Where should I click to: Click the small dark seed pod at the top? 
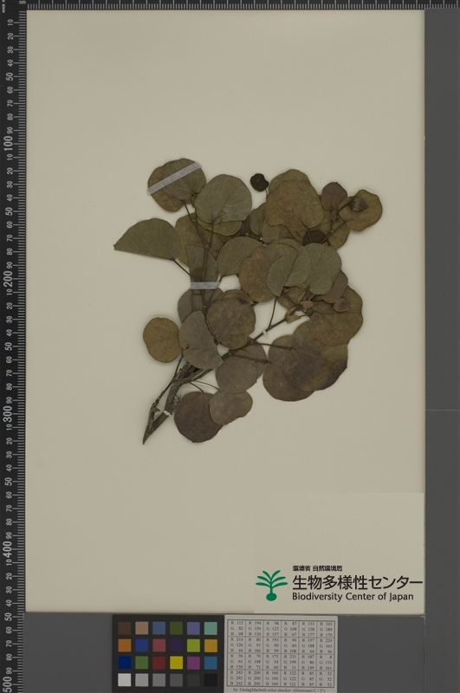pos(259,182)
